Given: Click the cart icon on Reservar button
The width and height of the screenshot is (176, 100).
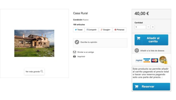Looking at the screenshot, I should point(136,87).
